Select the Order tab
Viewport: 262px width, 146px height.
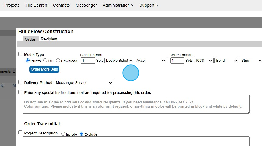coord(30,39)
